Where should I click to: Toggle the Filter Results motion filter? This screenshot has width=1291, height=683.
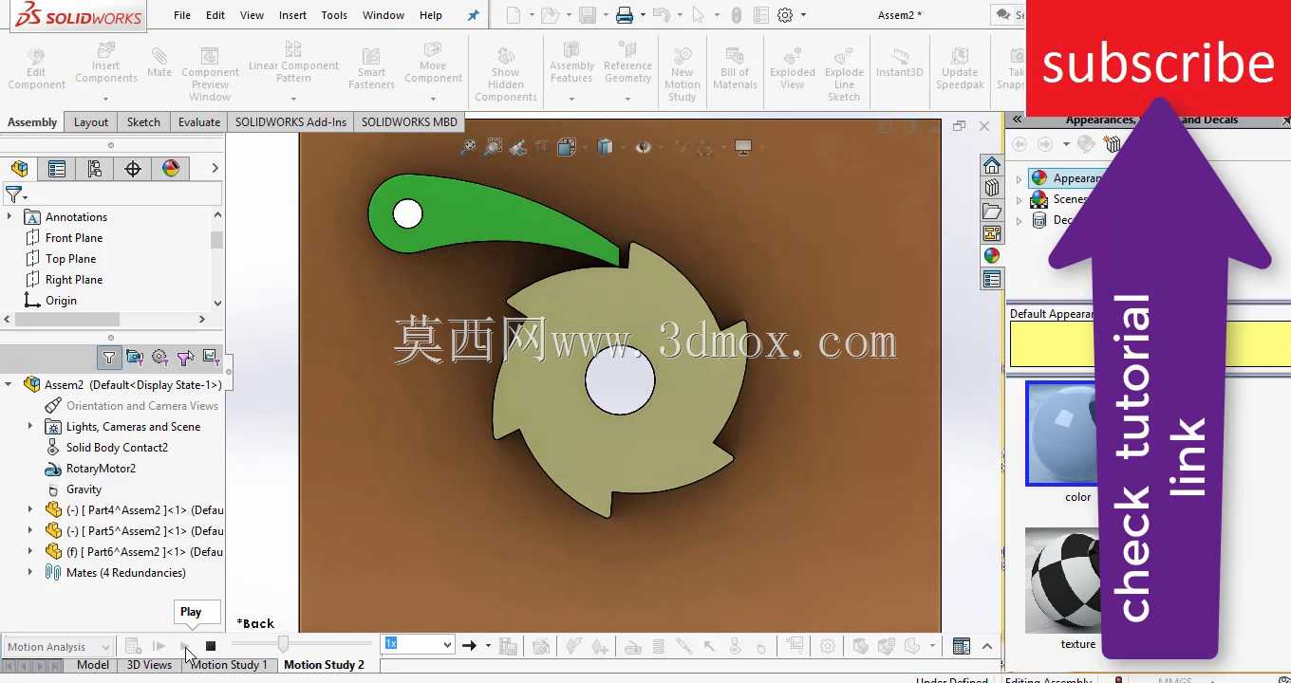(x=211, y=358)
